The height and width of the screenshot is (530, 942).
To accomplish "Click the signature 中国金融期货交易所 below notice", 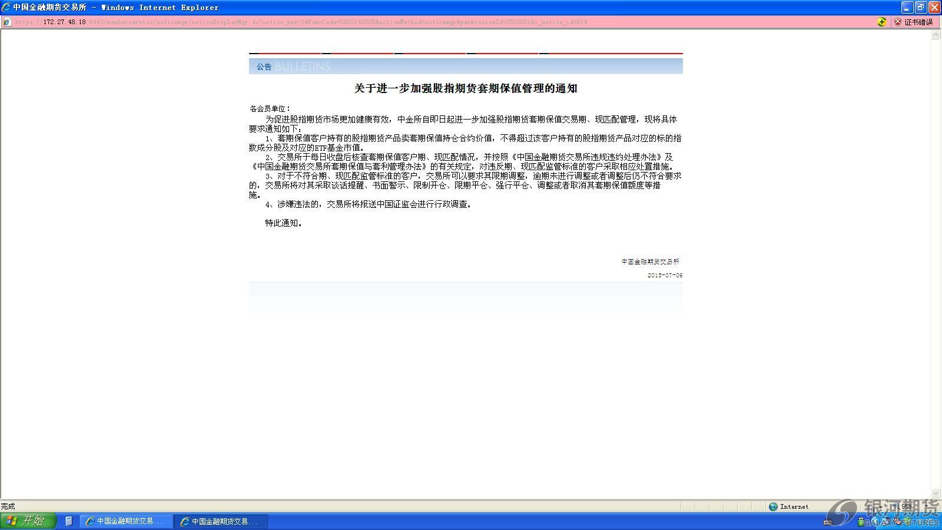I will 650,261.
